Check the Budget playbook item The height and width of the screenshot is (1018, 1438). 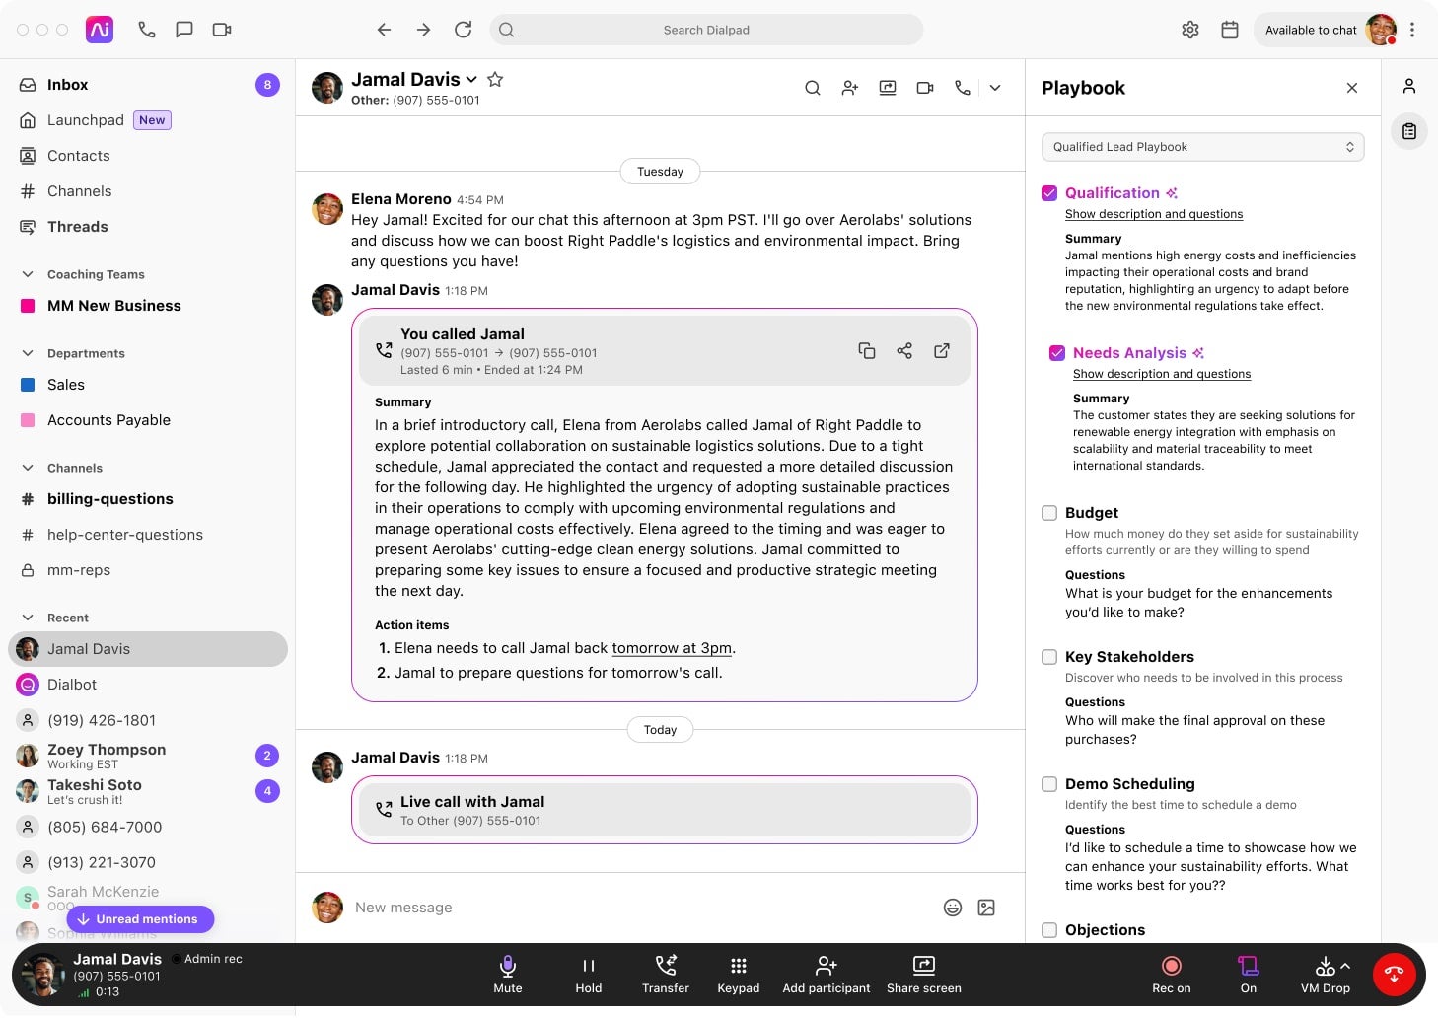point(1049,513)
